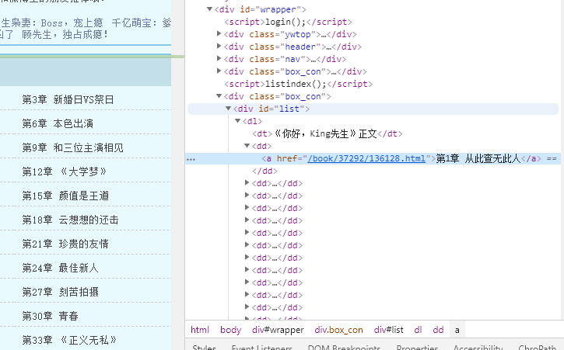This screenshot has width=564, height=350.
Task: Select div#list breadcrumb item
Action: pyautogui.click(x=388, y=330)
